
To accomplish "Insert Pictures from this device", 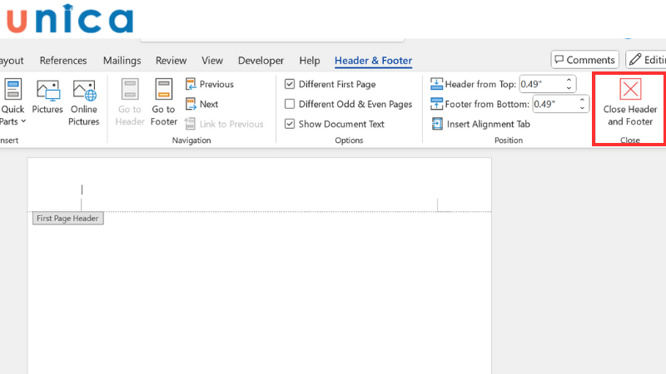I will (47, 96).
